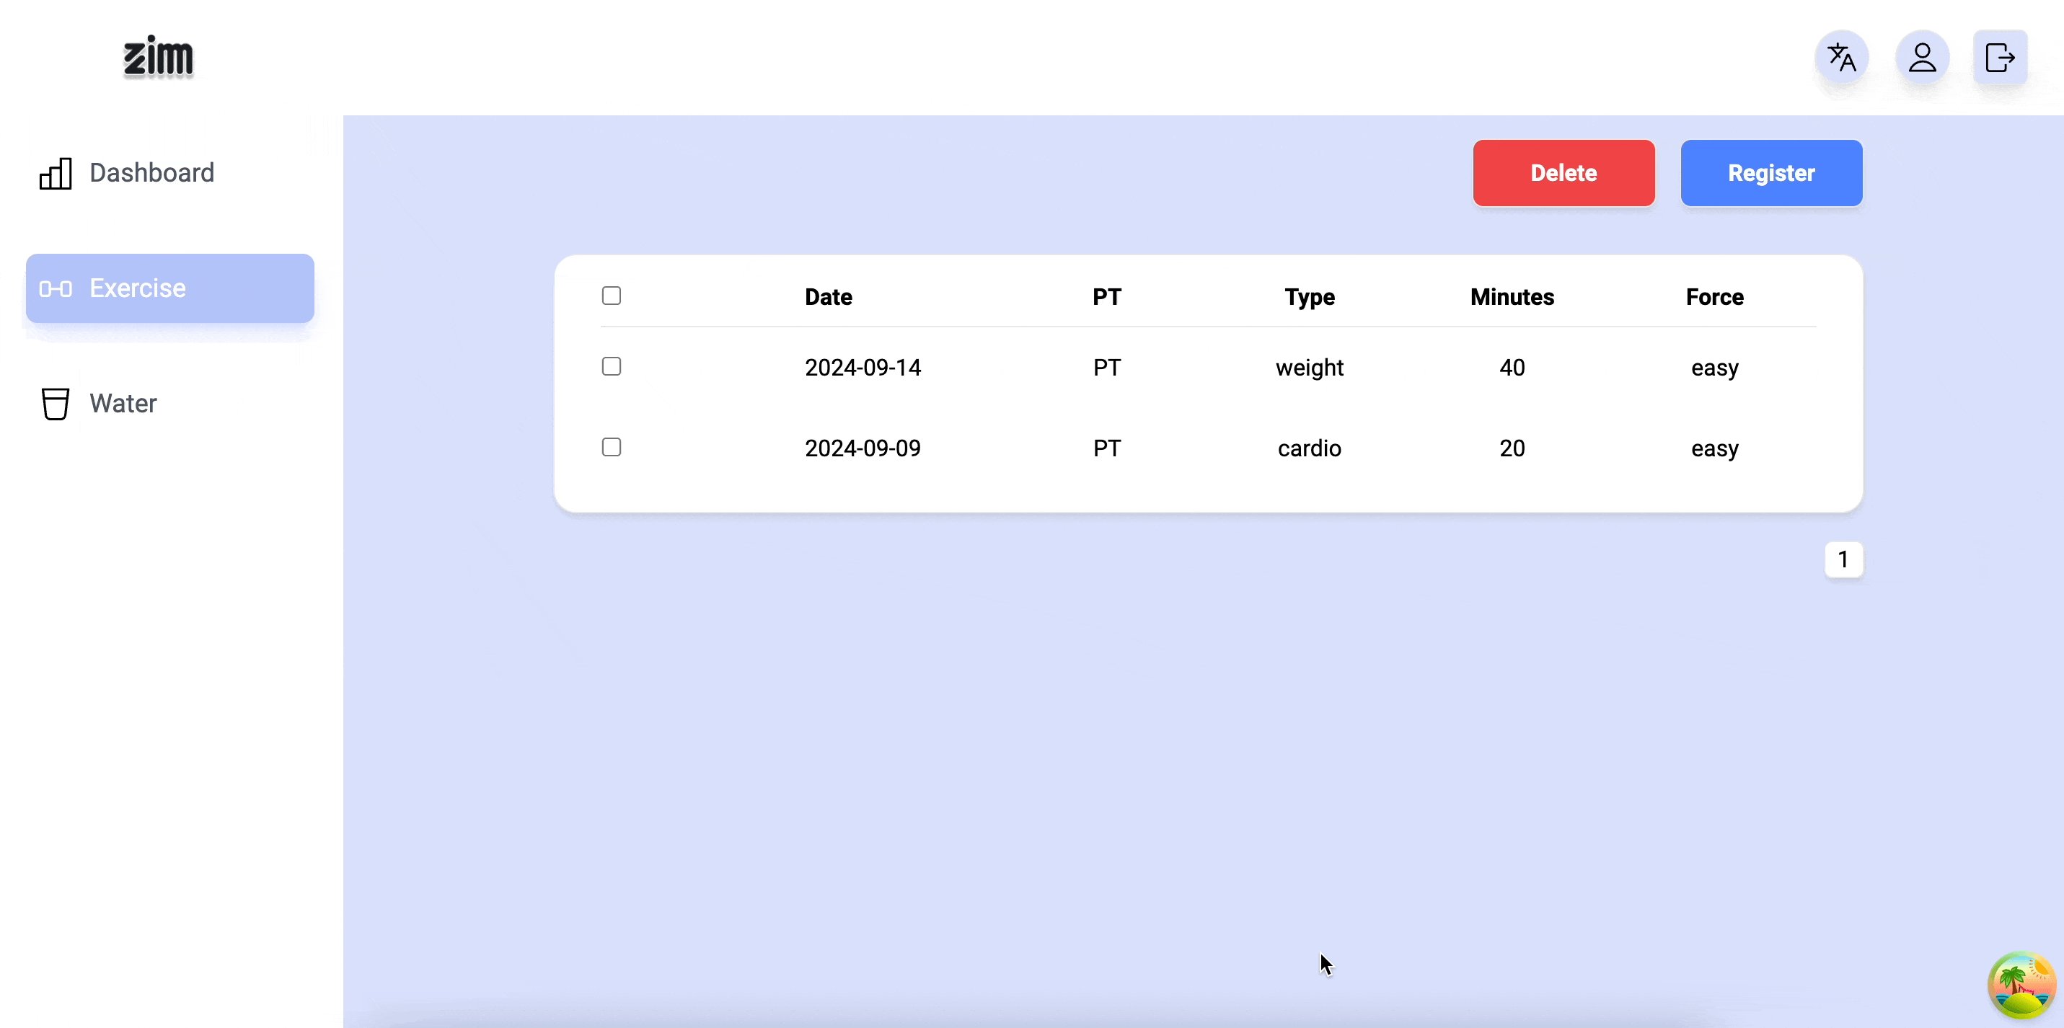Open the language translation icon
Image resolution: width=2064 pixels, height=1028 pixels.
[x=1841, y=58]
